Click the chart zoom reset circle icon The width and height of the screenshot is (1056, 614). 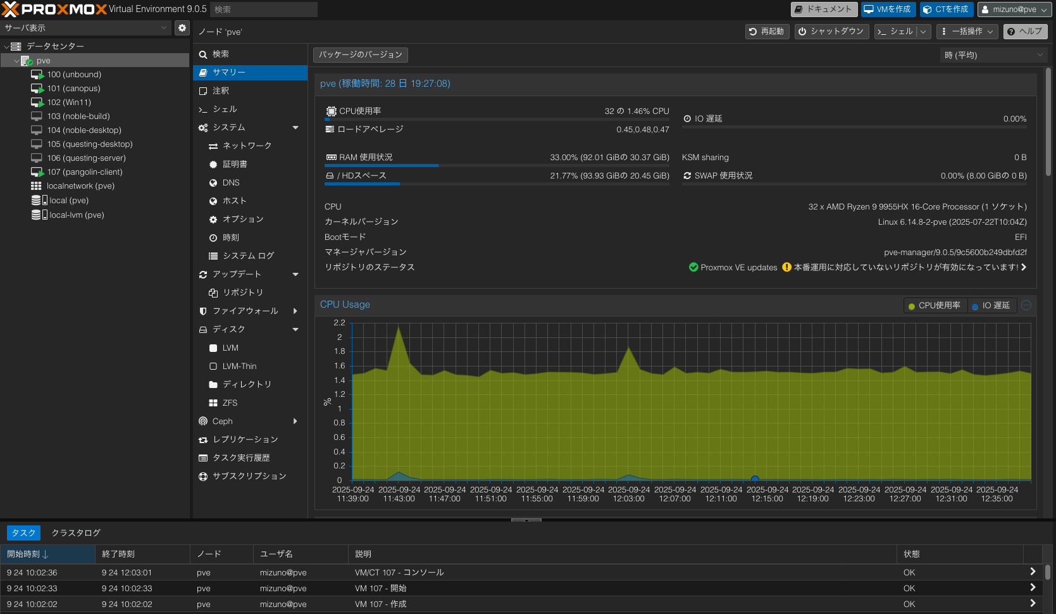[1026, 305]
